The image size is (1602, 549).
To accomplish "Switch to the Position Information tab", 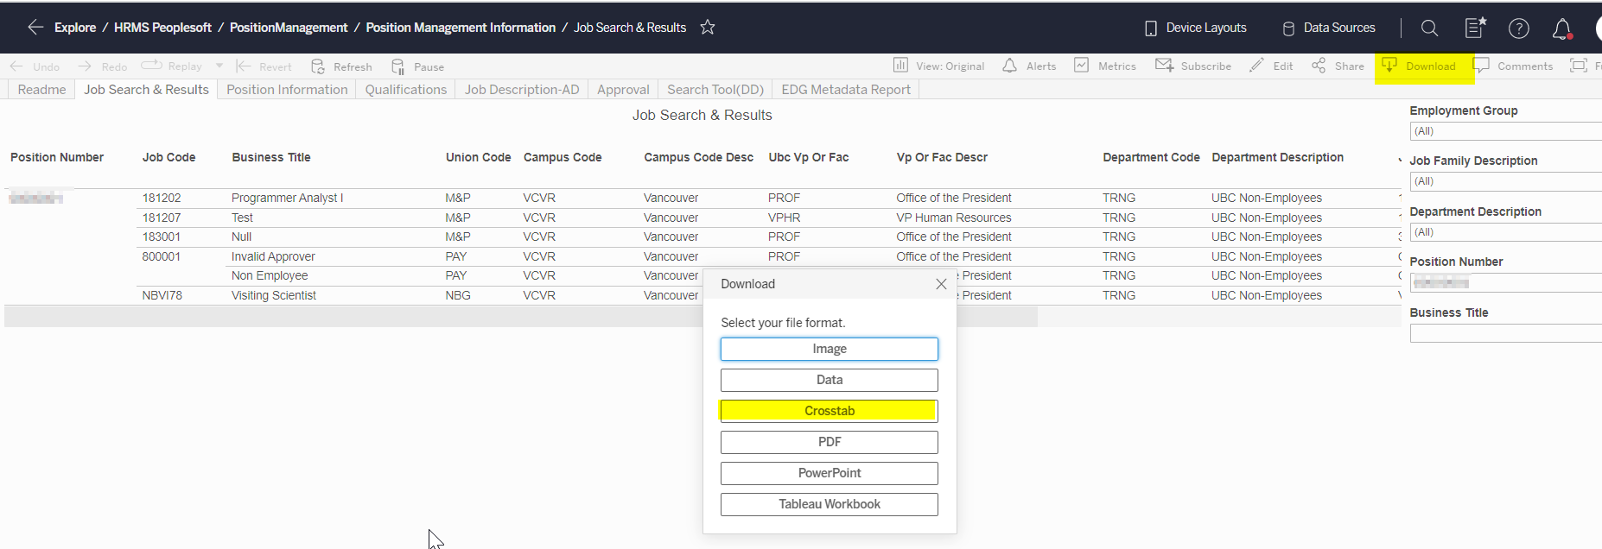I will (287, 90).
